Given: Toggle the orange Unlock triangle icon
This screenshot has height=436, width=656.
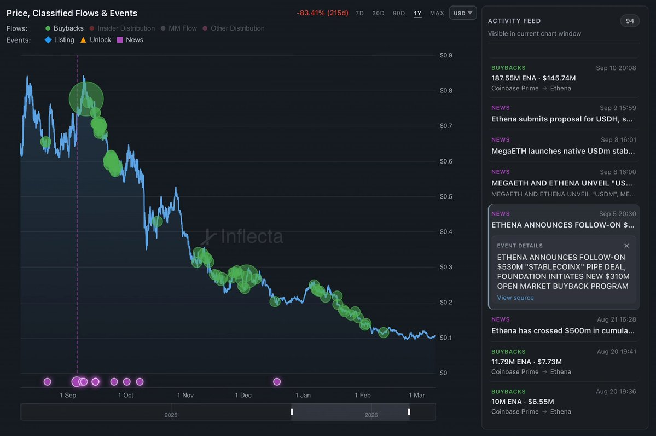Looking at the screenshot, I should click(x=83, y=40).
